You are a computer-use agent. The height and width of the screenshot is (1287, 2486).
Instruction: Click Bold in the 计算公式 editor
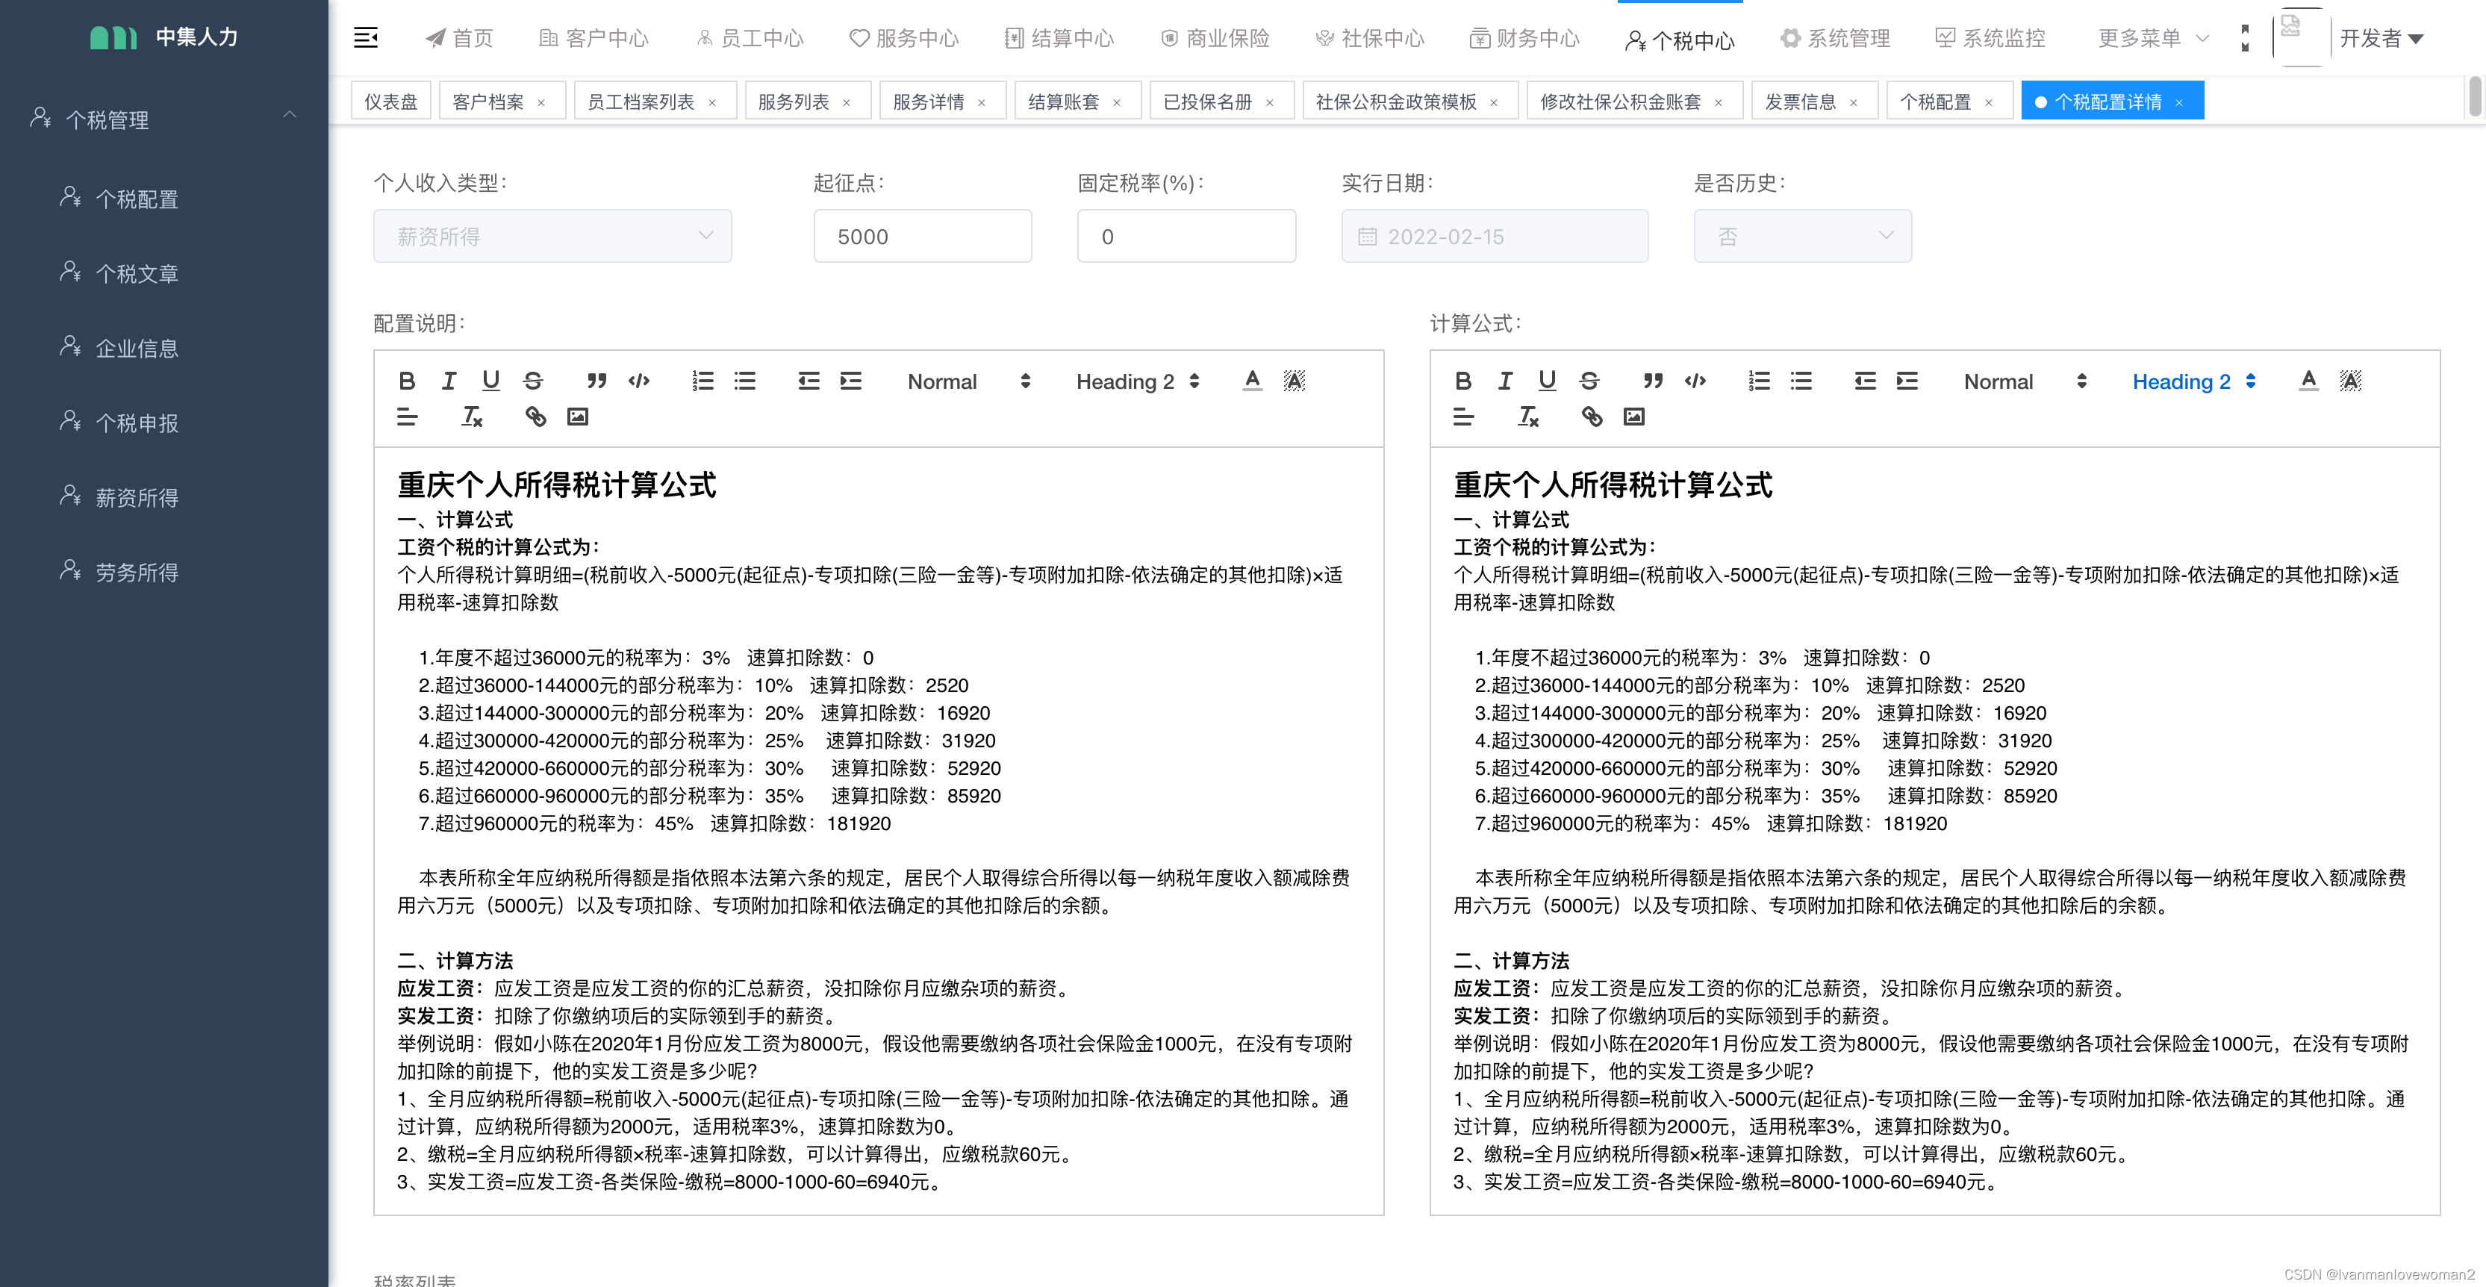click(x=1463, y=381)
